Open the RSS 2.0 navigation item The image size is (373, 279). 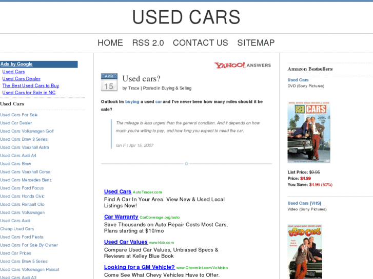pyautogui.click(x=148, y=42)
